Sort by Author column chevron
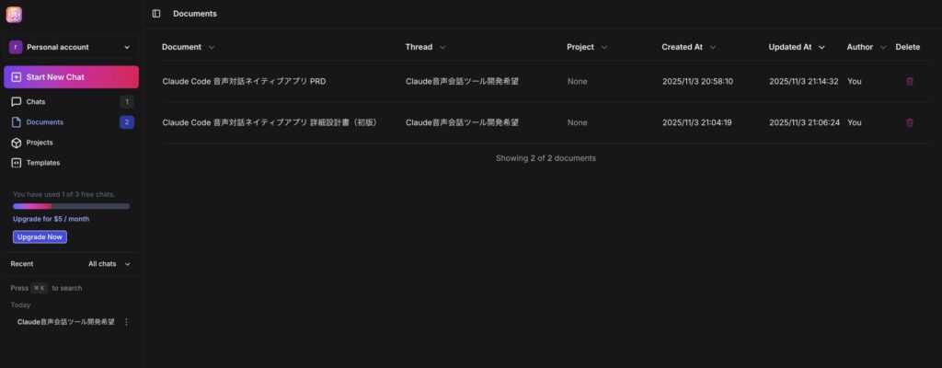The image size is (942, 368). pos(883,47)
